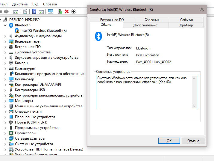Switch to the Дополнительно tab

pyautogui.click(x=145, y=25)
